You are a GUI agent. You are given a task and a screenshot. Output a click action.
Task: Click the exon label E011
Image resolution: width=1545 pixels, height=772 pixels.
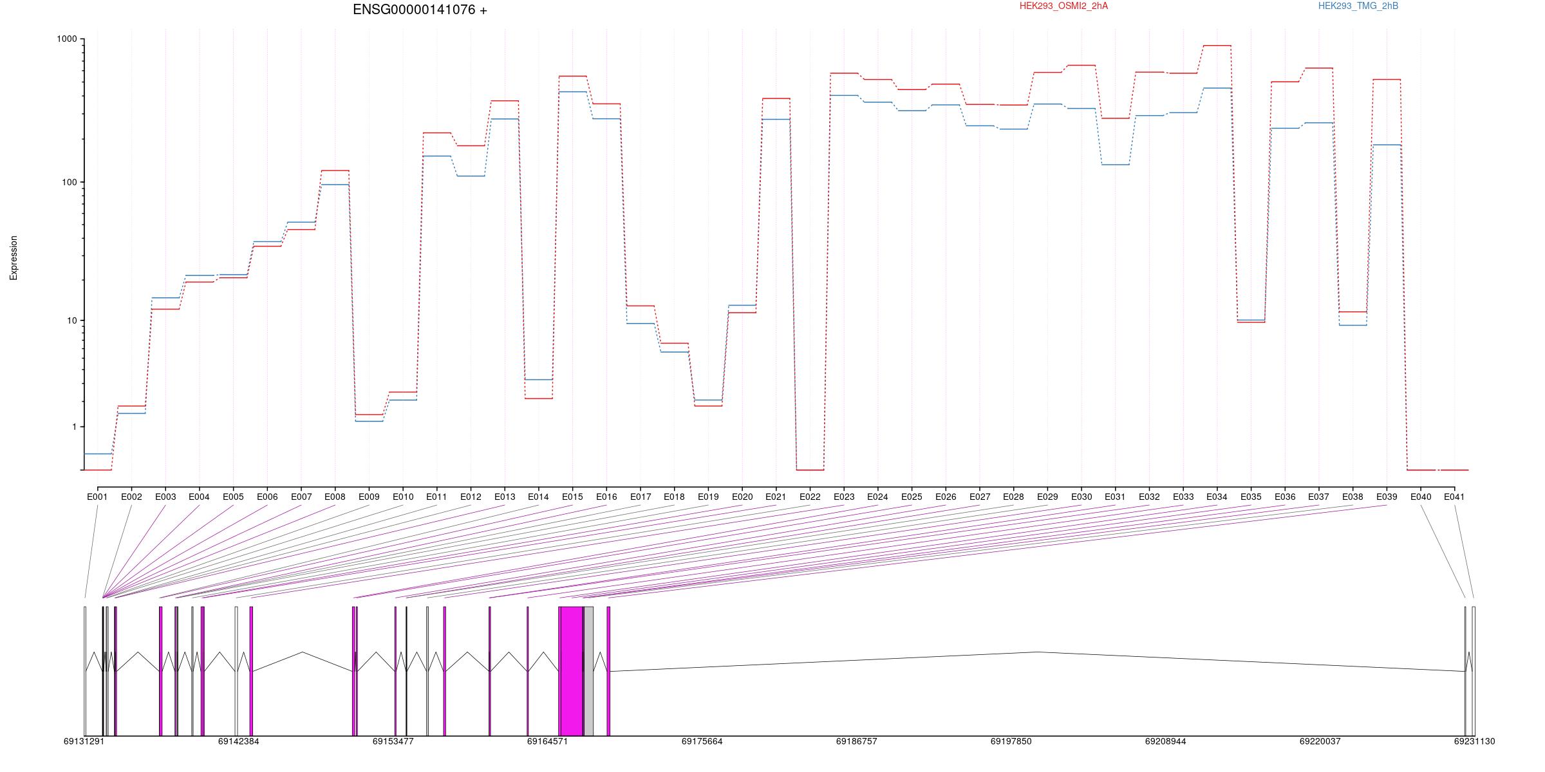coord(436,497)
